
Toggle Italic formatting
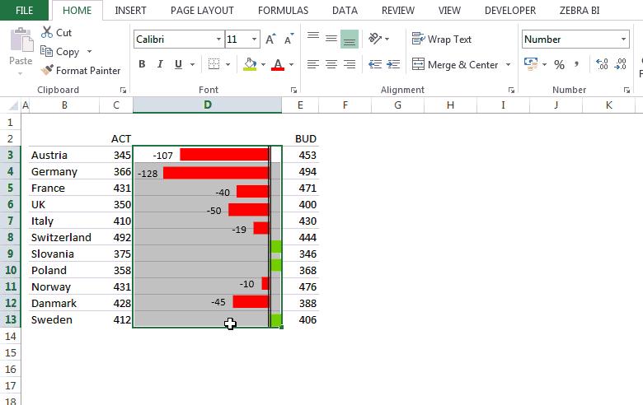pyautogui.click(x=162, y=64)
